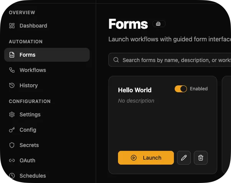Launch the Hello World form
This screenshot has width=231, height=183.
tap(146, 158)
